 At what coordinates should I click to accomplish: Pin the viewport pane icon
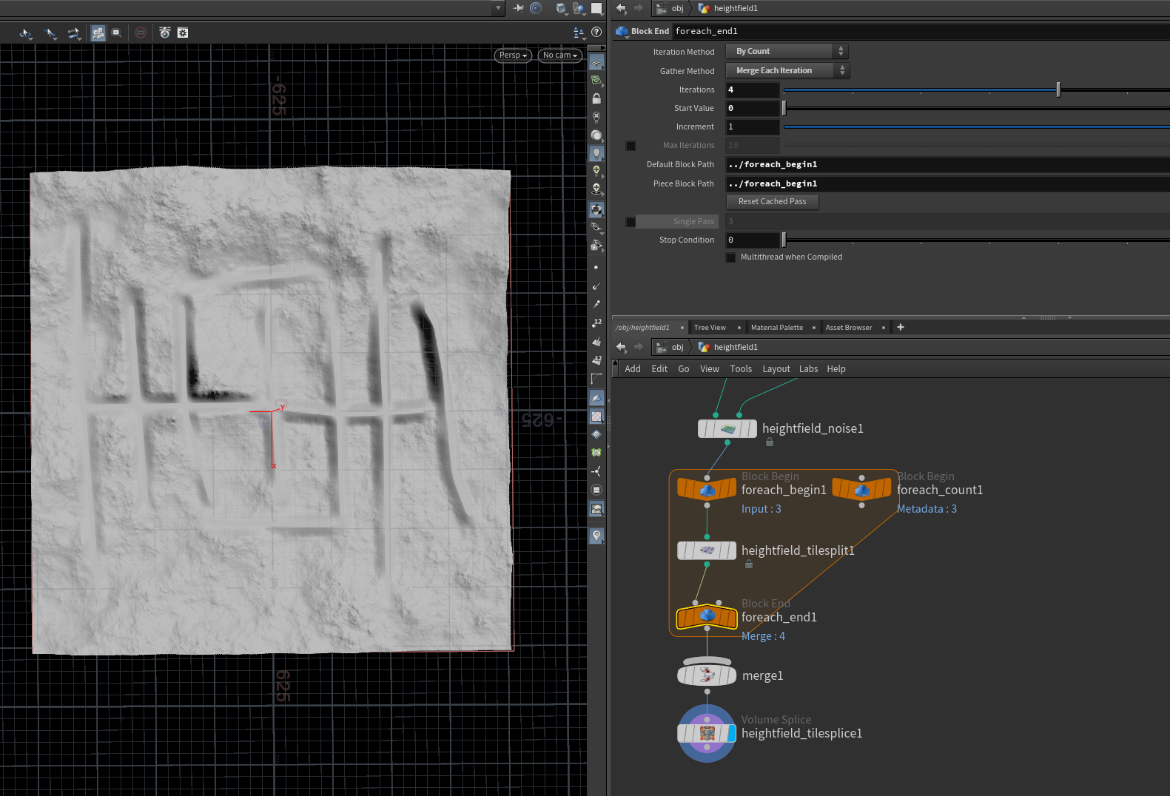[x=518, y=8]
